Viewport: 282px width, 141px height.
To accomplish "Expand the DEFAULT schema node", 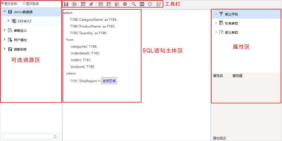I will point(8,21).
